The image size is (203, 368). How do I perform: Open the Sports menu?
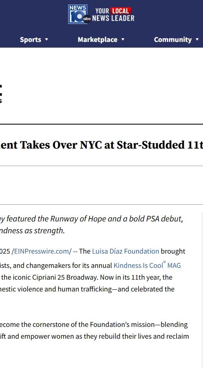30,39
